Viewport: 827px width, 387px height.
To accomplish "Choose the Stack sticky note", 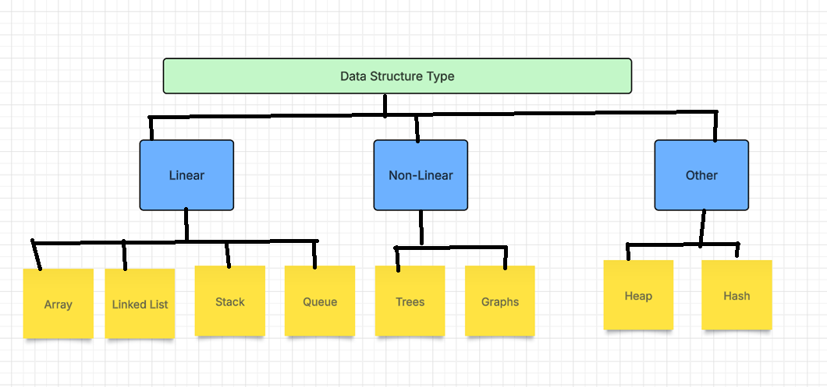I will pyautogui.click(x=229, y=301).
